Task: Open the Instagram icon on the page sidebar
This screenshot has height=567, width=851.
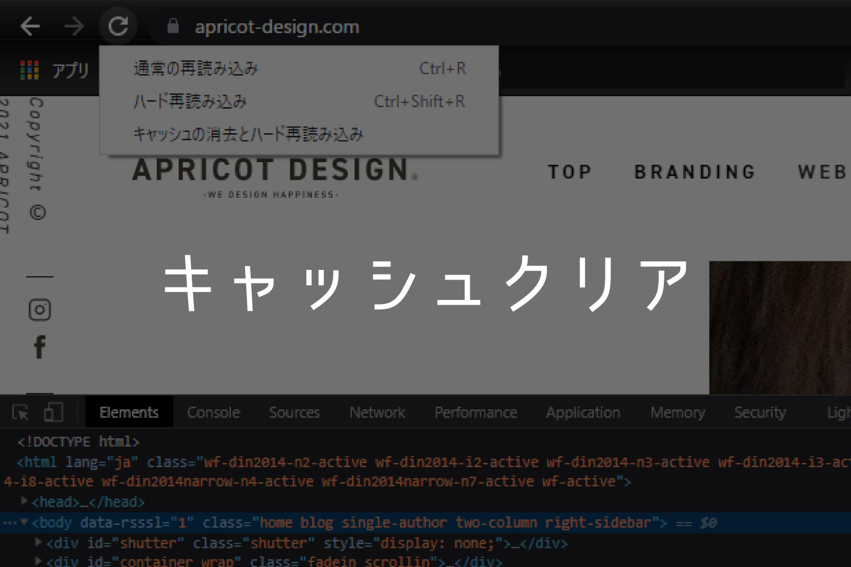Action: 40,310
